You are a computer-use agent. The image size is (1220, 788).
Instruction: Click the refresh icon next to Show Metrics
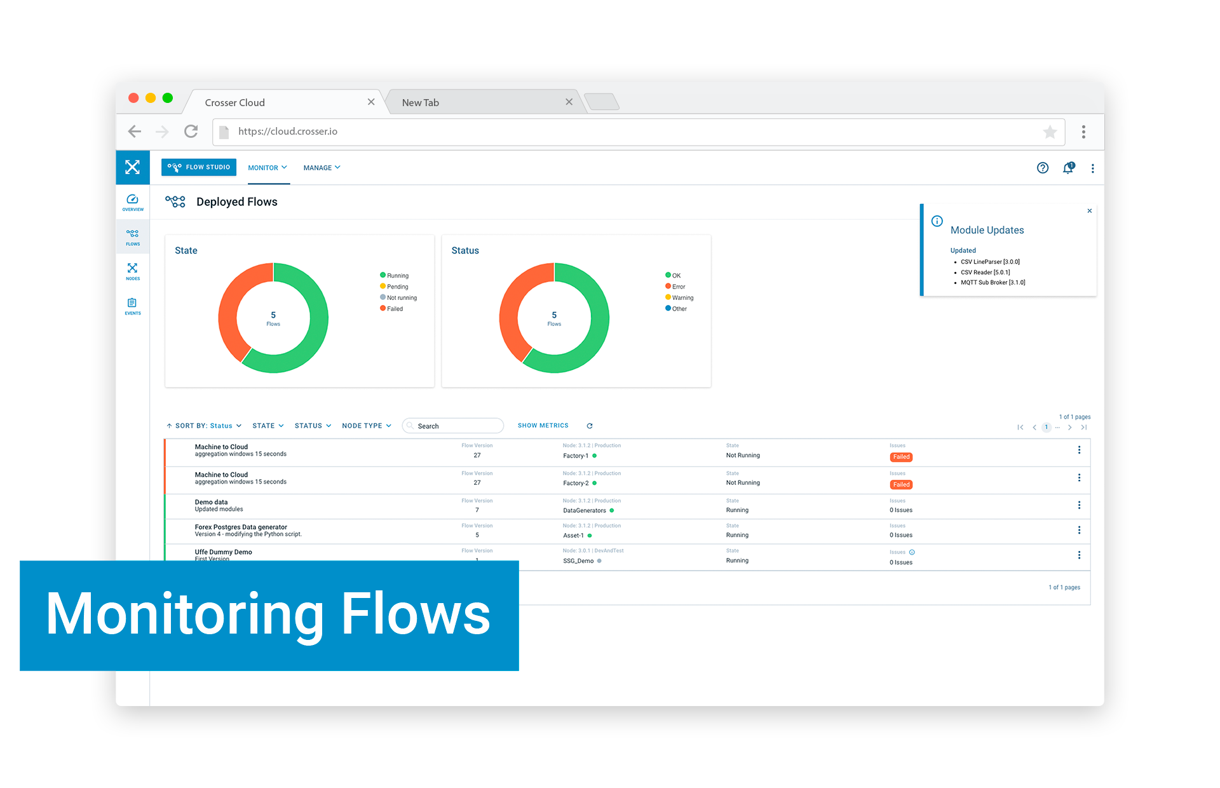pyautogui.click(x=590, y=426)
